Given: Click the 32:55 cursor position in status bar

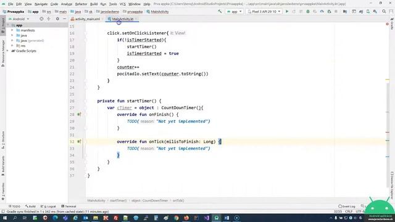Looking at the screenshot, I should (338, 212).
